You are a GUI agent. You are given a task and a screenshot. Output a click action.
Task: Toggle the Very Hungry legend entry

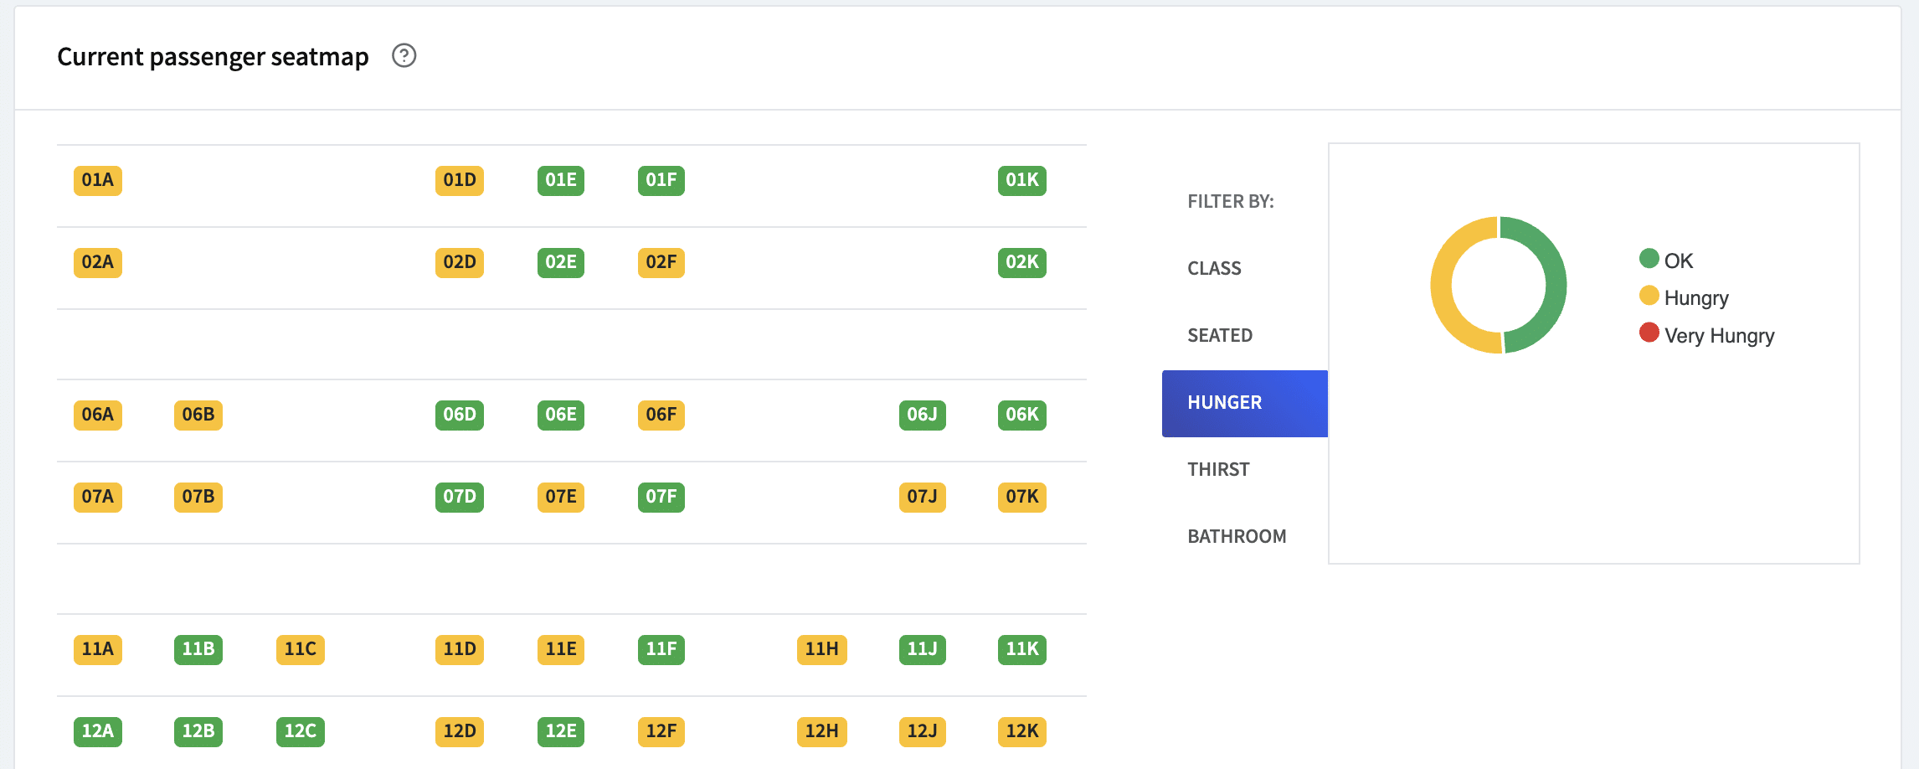[1706, 335]
